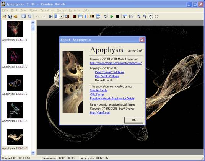Click the flame list scroll up arrow
This screenshot has height=161, width=205.
pos(33,23)
